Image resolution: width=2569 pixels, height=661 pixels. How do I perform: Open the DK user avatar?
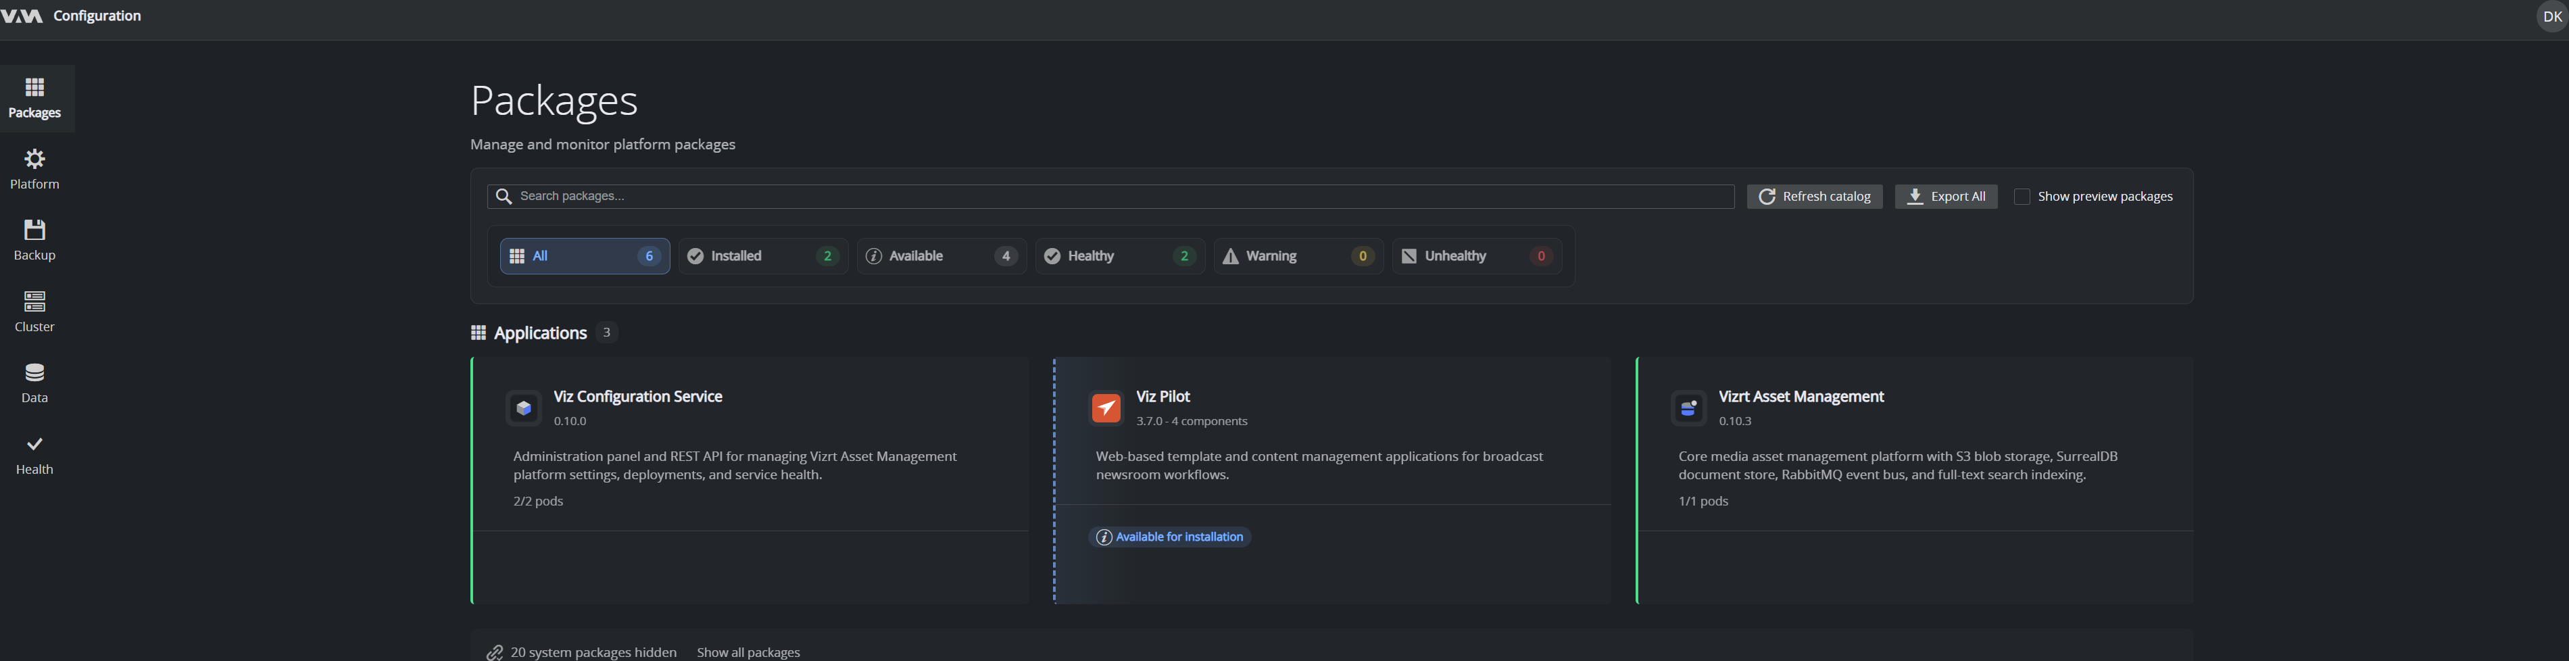(2552, 17)
